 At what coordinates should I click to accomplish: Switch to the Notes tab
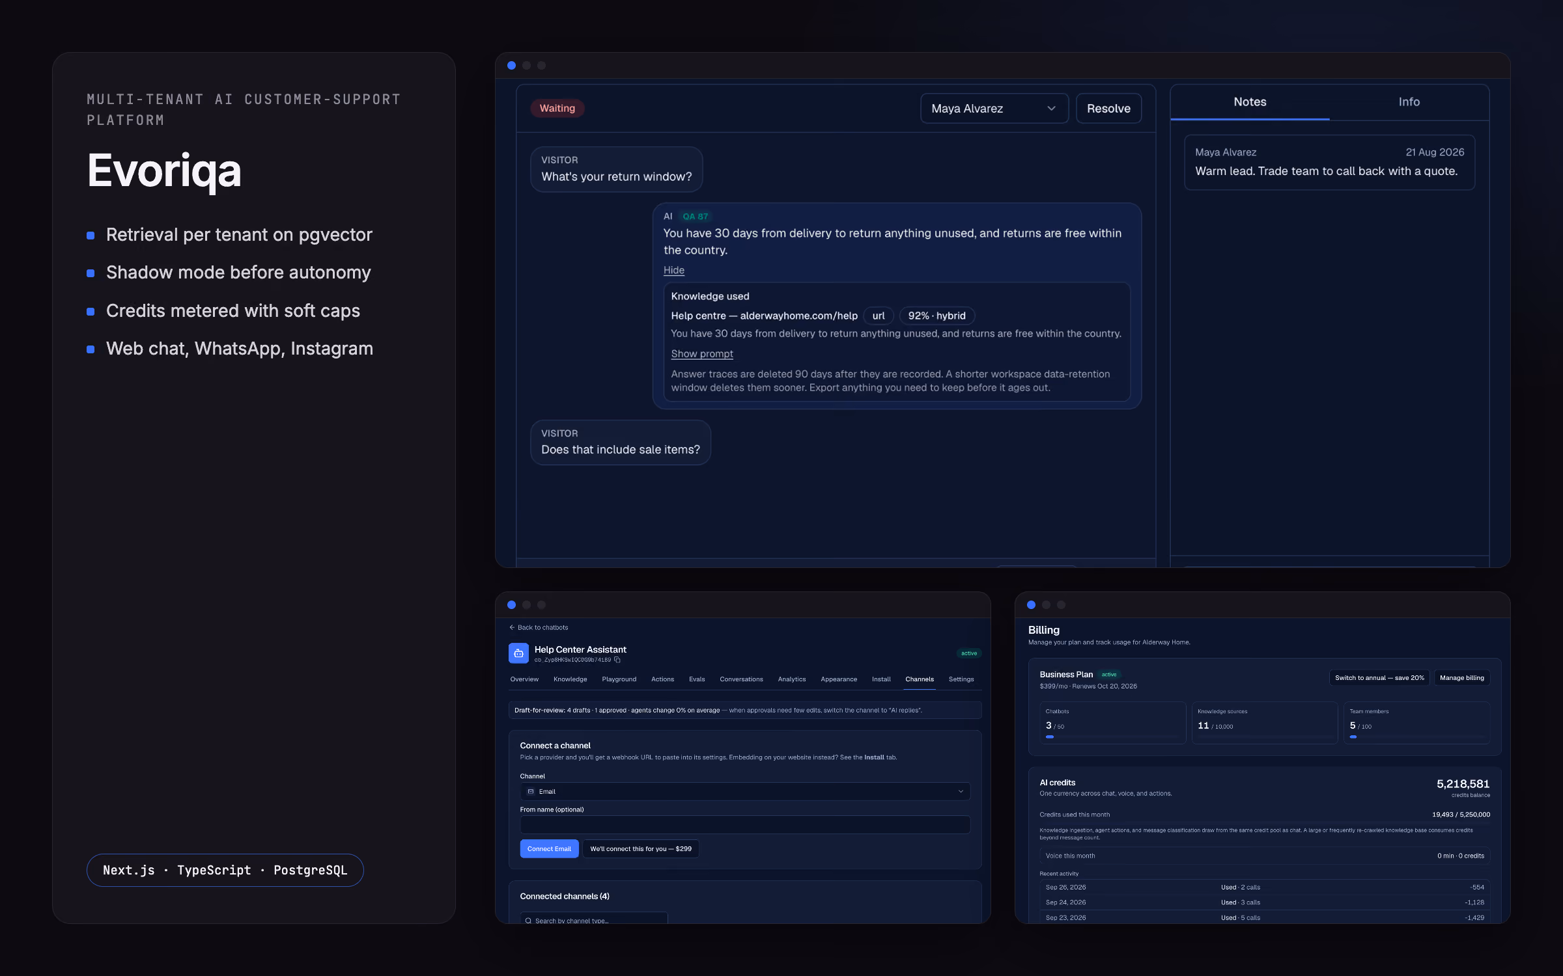1250,102
